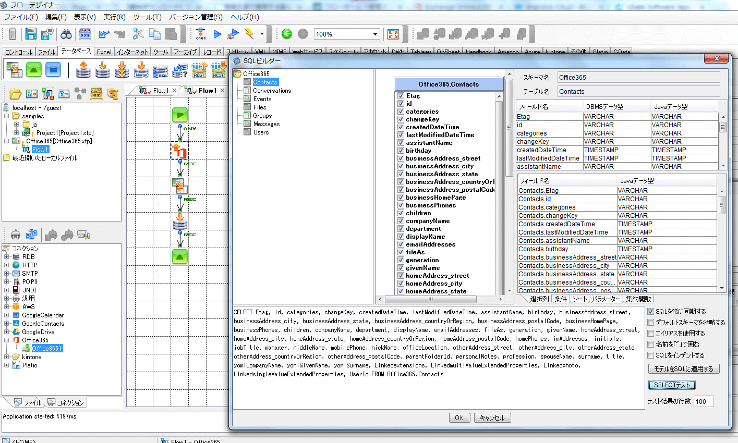This screenshot has height=443, width=738.
Task: Click the green end node on canvas
Action: (x=180, y=256)
